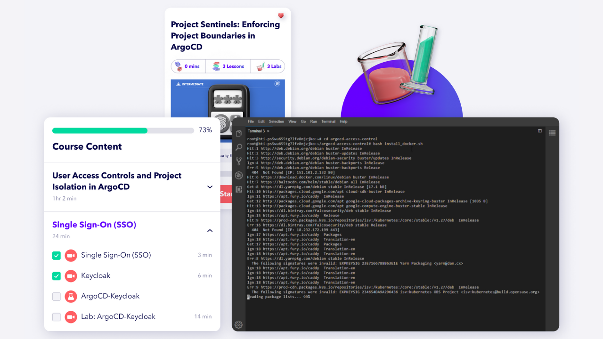603x339 pixels.
Task: Close the Terminal 3 tab
Action: tap(269, 131)
